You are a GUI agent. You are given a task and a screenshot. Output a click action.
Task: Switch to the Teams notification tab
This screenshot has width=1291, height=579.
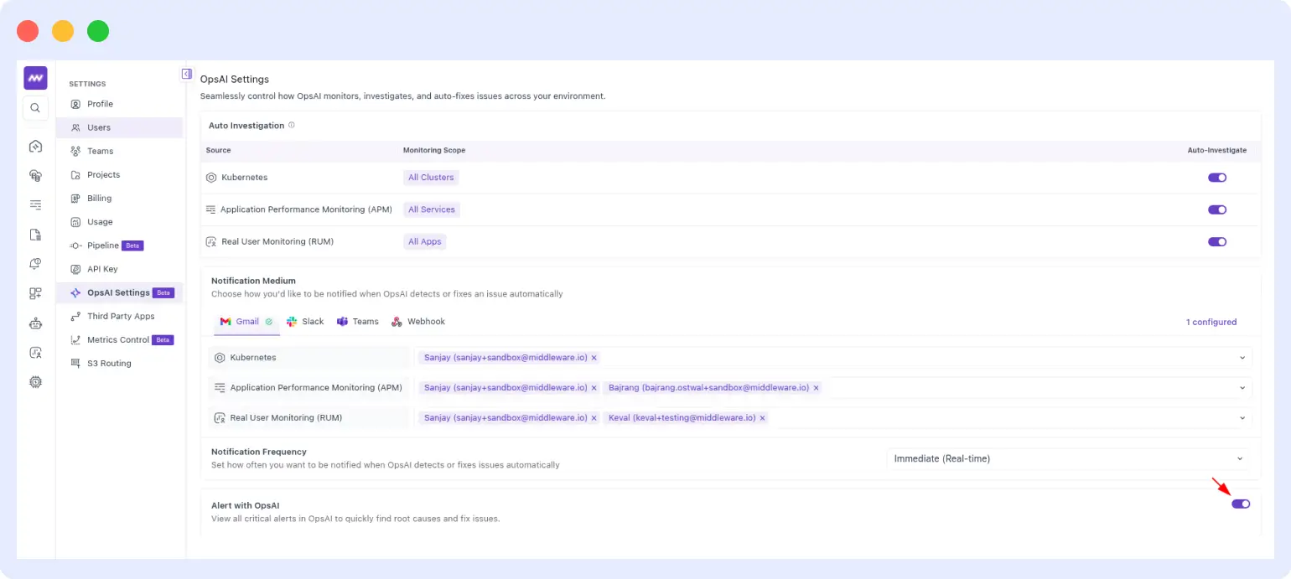coord(358,322)
